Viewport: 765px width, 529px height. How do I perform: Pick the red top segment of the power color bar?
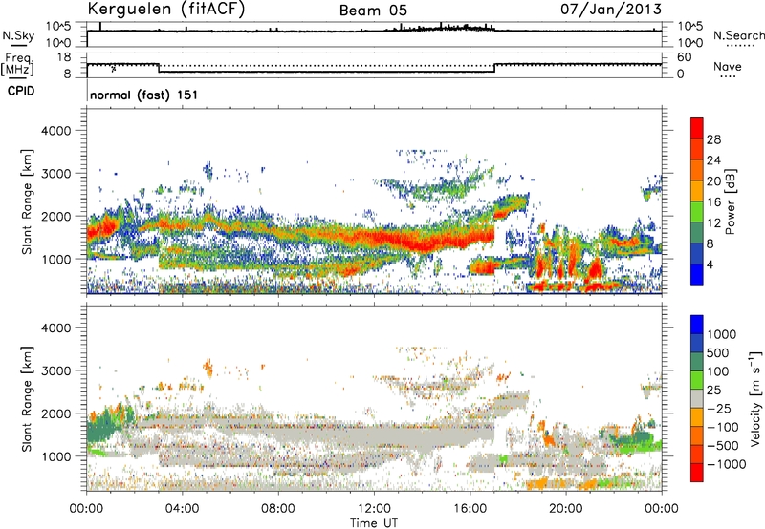[697, 129]
